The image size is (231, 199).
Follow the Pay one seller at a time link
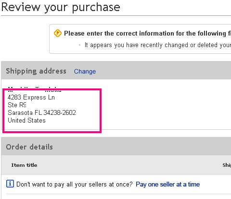167,185
